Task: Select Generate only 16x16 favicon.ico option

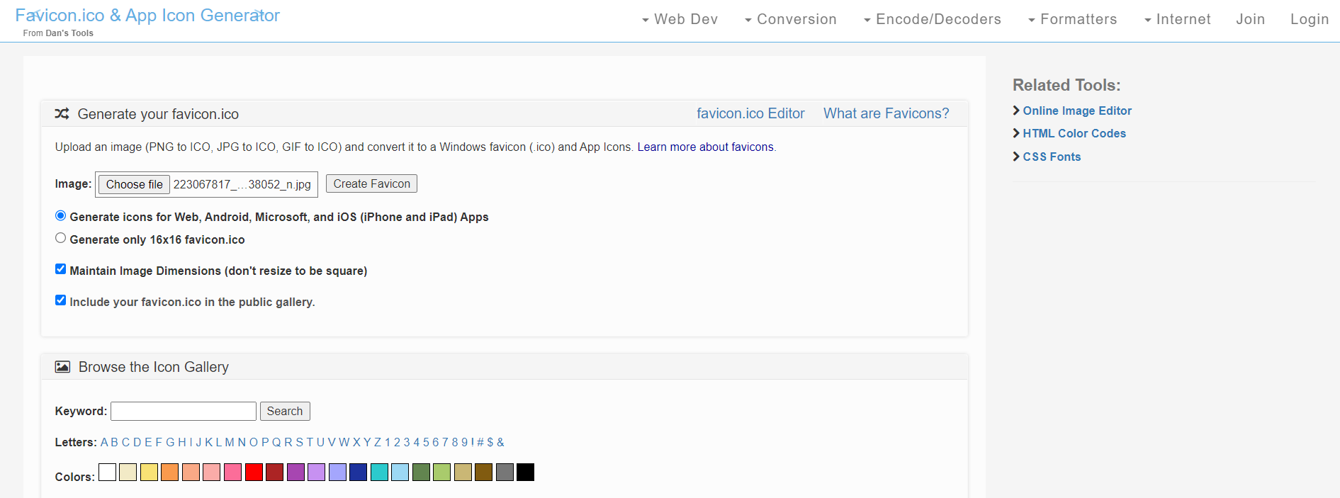Action: [x=61, y=239]
